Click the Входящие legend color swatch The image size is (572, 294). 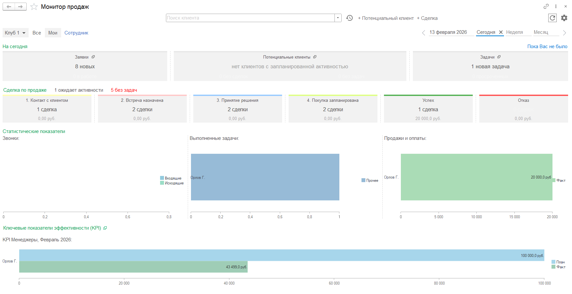162,178
